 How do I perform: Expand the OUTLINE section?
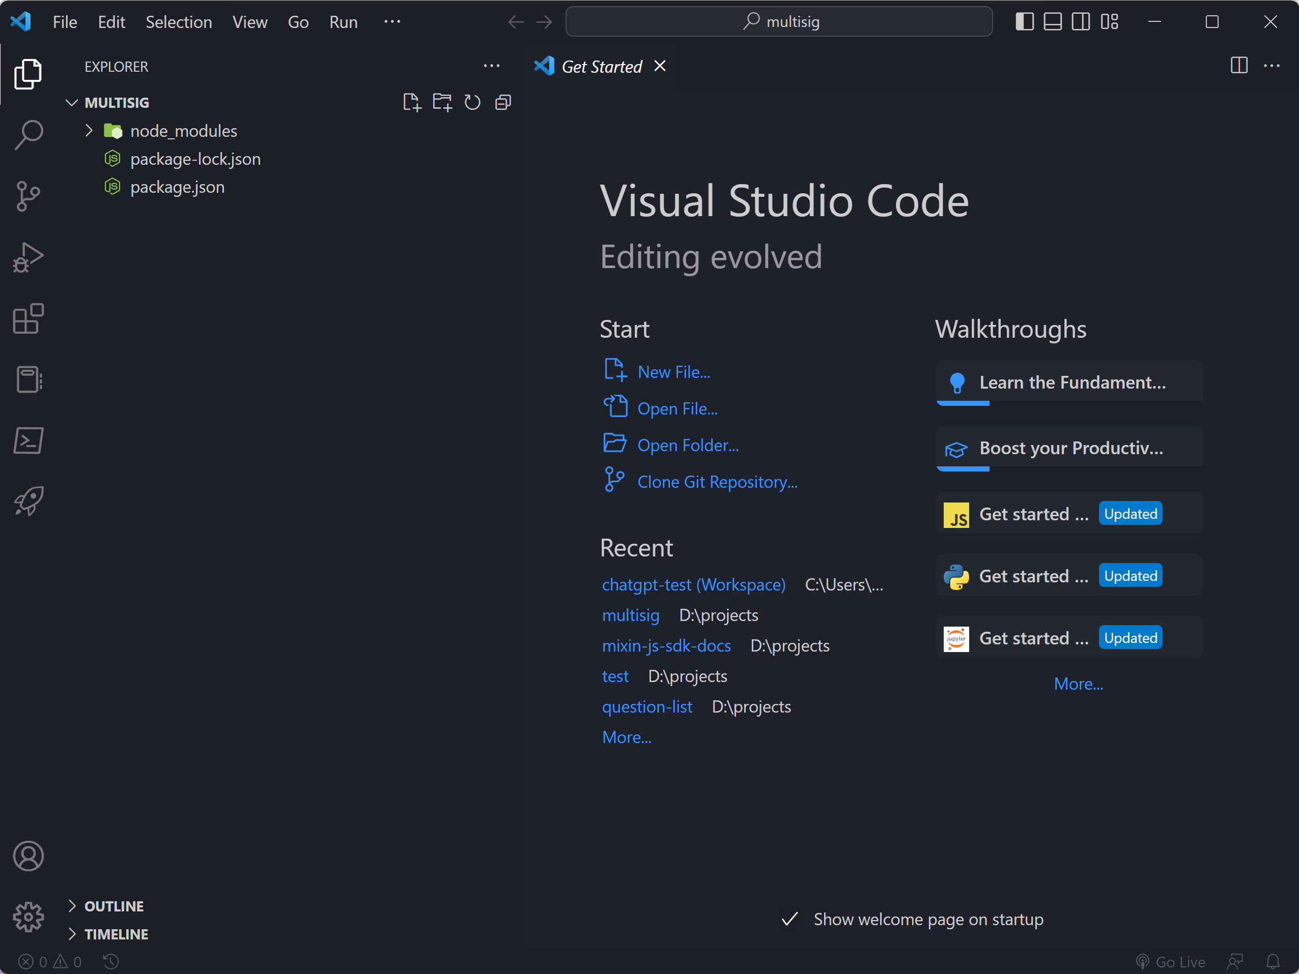114,906
